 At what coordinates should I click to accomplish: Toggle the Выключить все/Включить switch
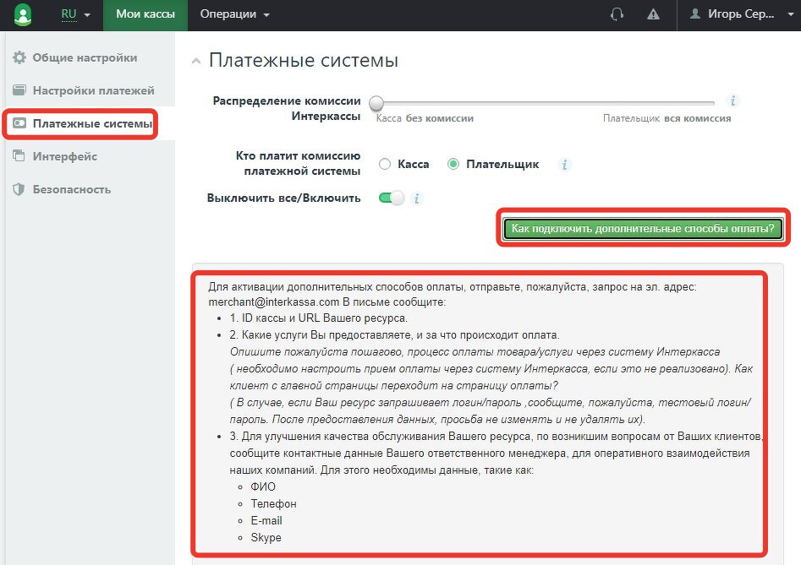(392, 198)
